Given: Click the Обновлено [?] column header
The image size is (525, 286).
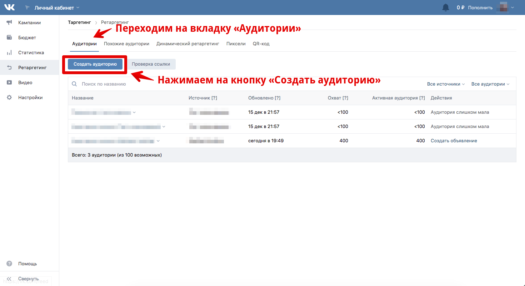Looking at the screenshot, I should [264, 98].
